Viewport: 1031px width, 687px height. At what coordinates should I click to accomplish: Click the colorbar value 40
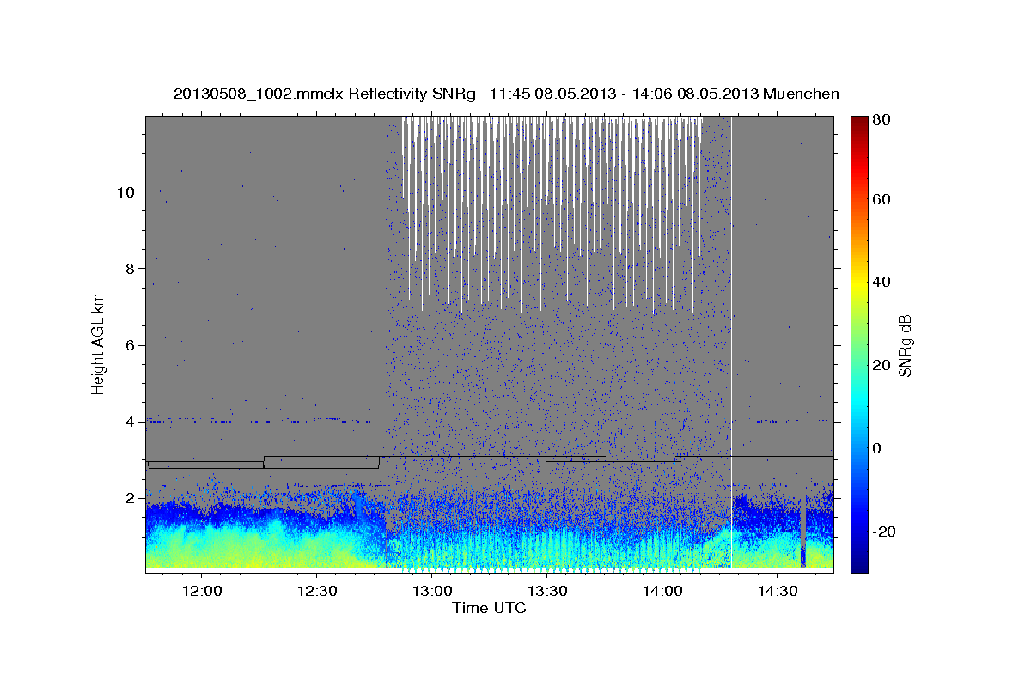(882, 282)
